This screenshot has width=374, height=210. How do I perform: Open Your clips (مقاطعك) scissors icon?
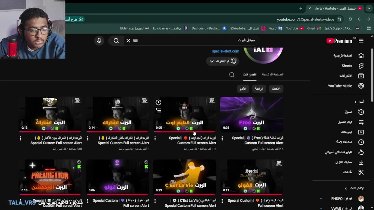click(361, 172)
